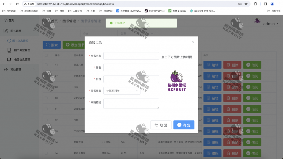
Task: Click 编辑 for row 31
Action: [x=213, y=109]
